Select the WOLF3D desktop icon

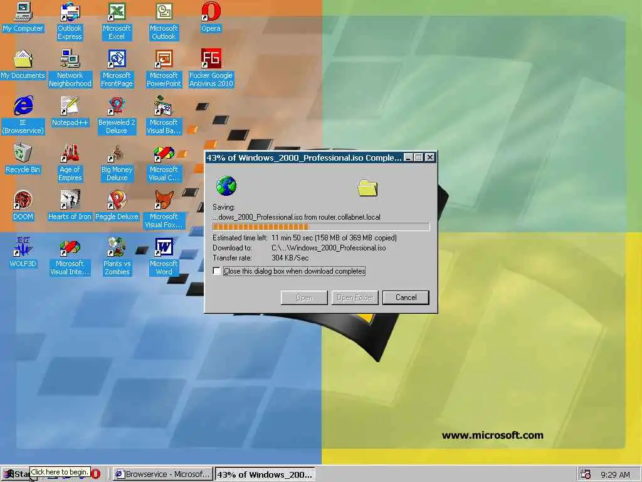click(23, 252)
